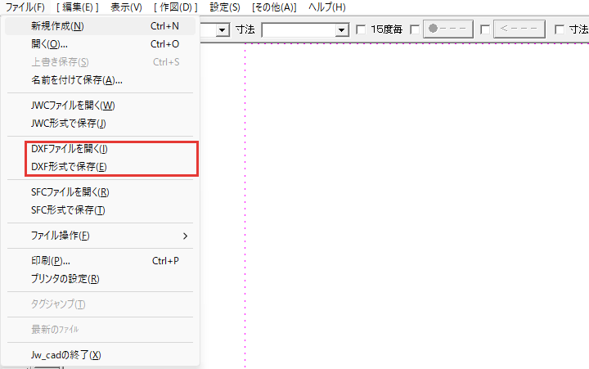Select DXFファイルを開く(I)
The height and width of the screenshot is (369, 589).
[101, 149]
